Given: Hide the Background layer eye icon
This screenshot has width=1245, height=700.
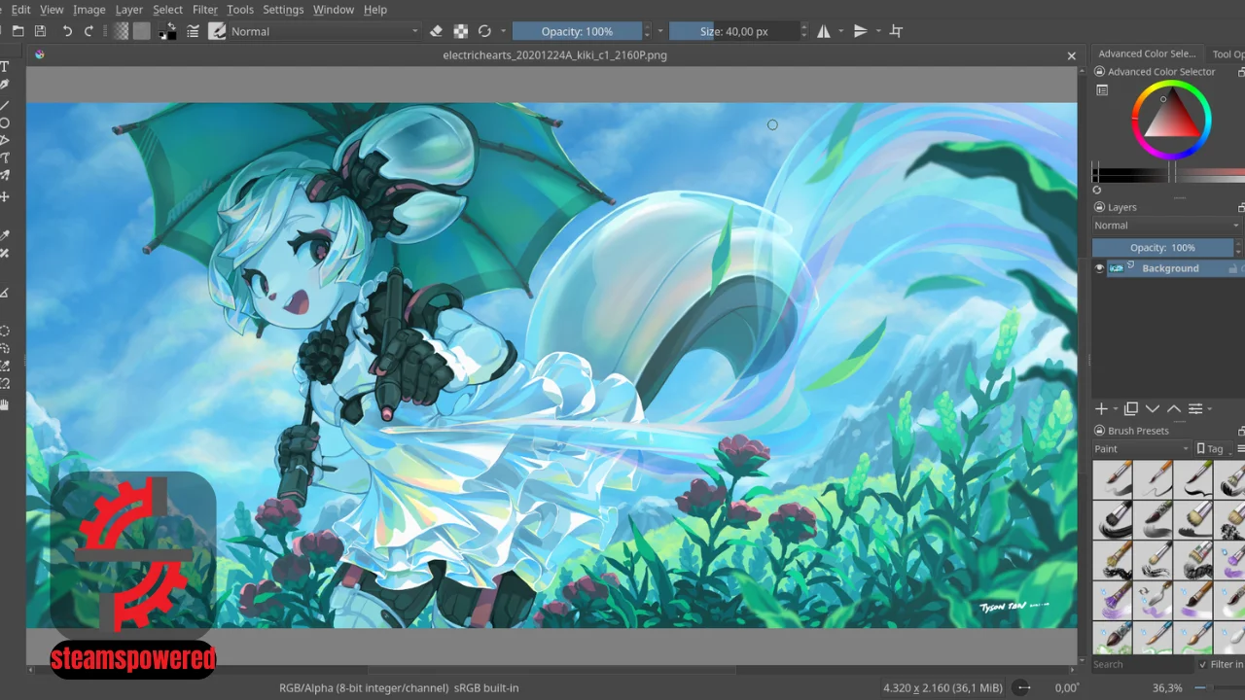Looking at the screenshot, I should (1099, 268).
